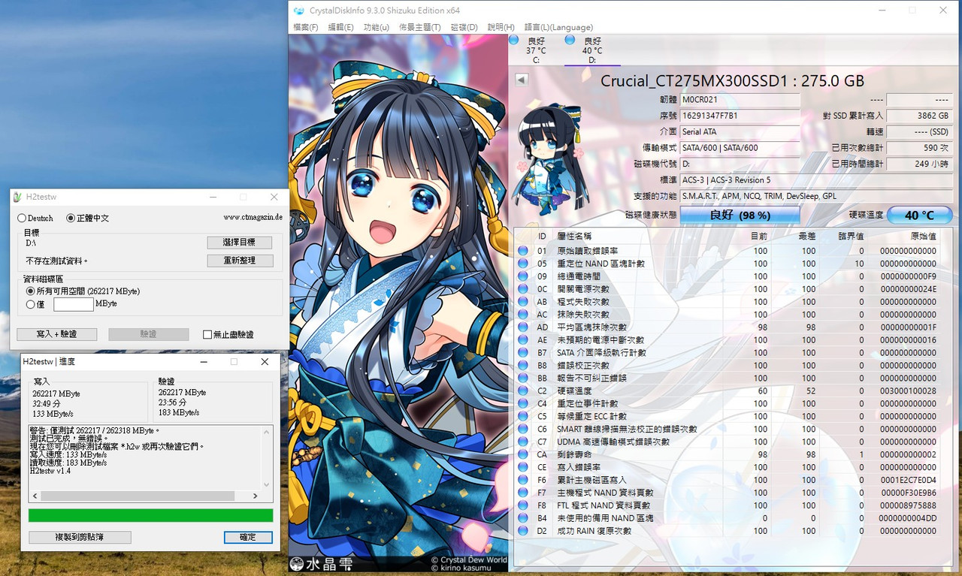Click the down arrow of the H2testw log scrollbar

(x=267, y=485)
